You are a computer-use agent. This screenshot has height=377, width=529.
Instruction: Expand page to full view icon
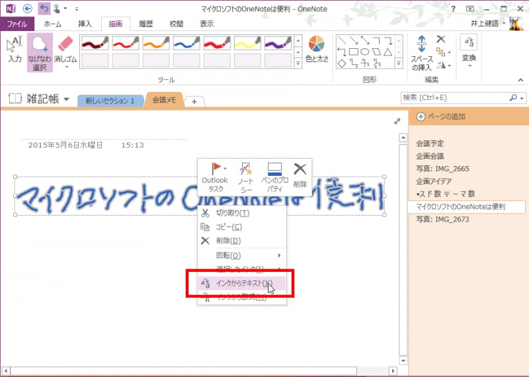pos(397,121)
